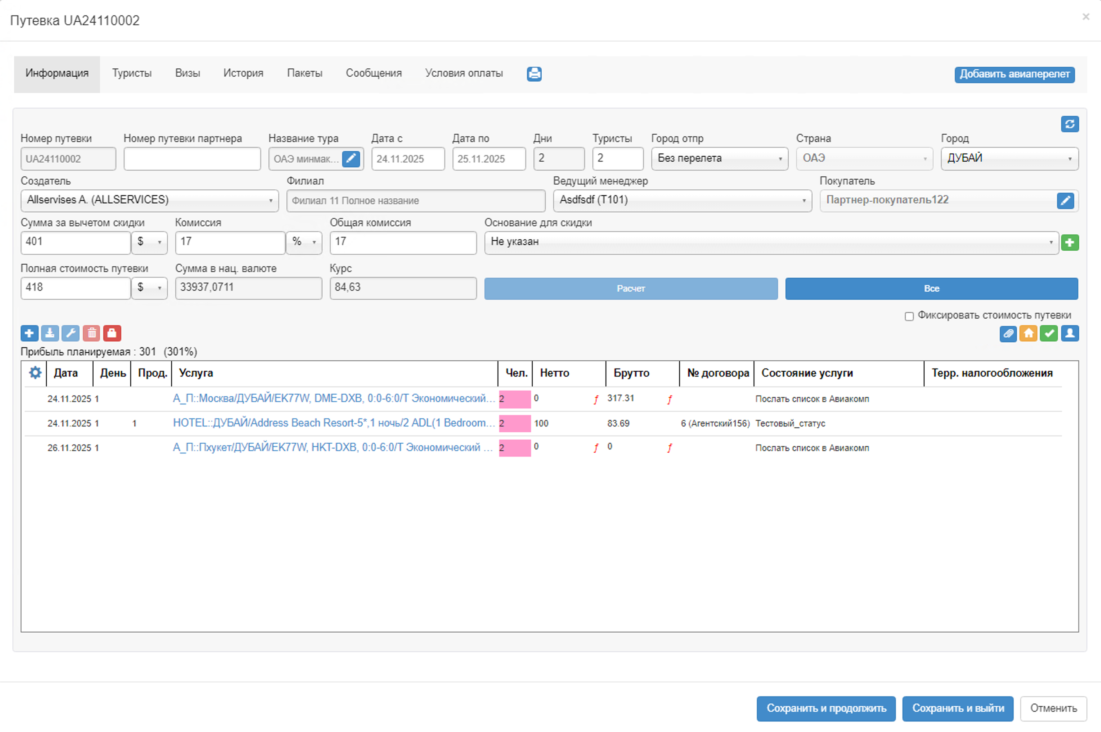Open the Ведущий менеджер dropdown
Image resolution: width=1101 pixels, height=732 pixels.
tap(682, 201)
